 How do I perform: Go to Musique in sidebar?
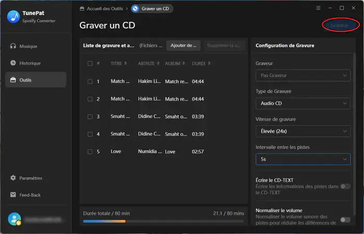click(36, 46)
